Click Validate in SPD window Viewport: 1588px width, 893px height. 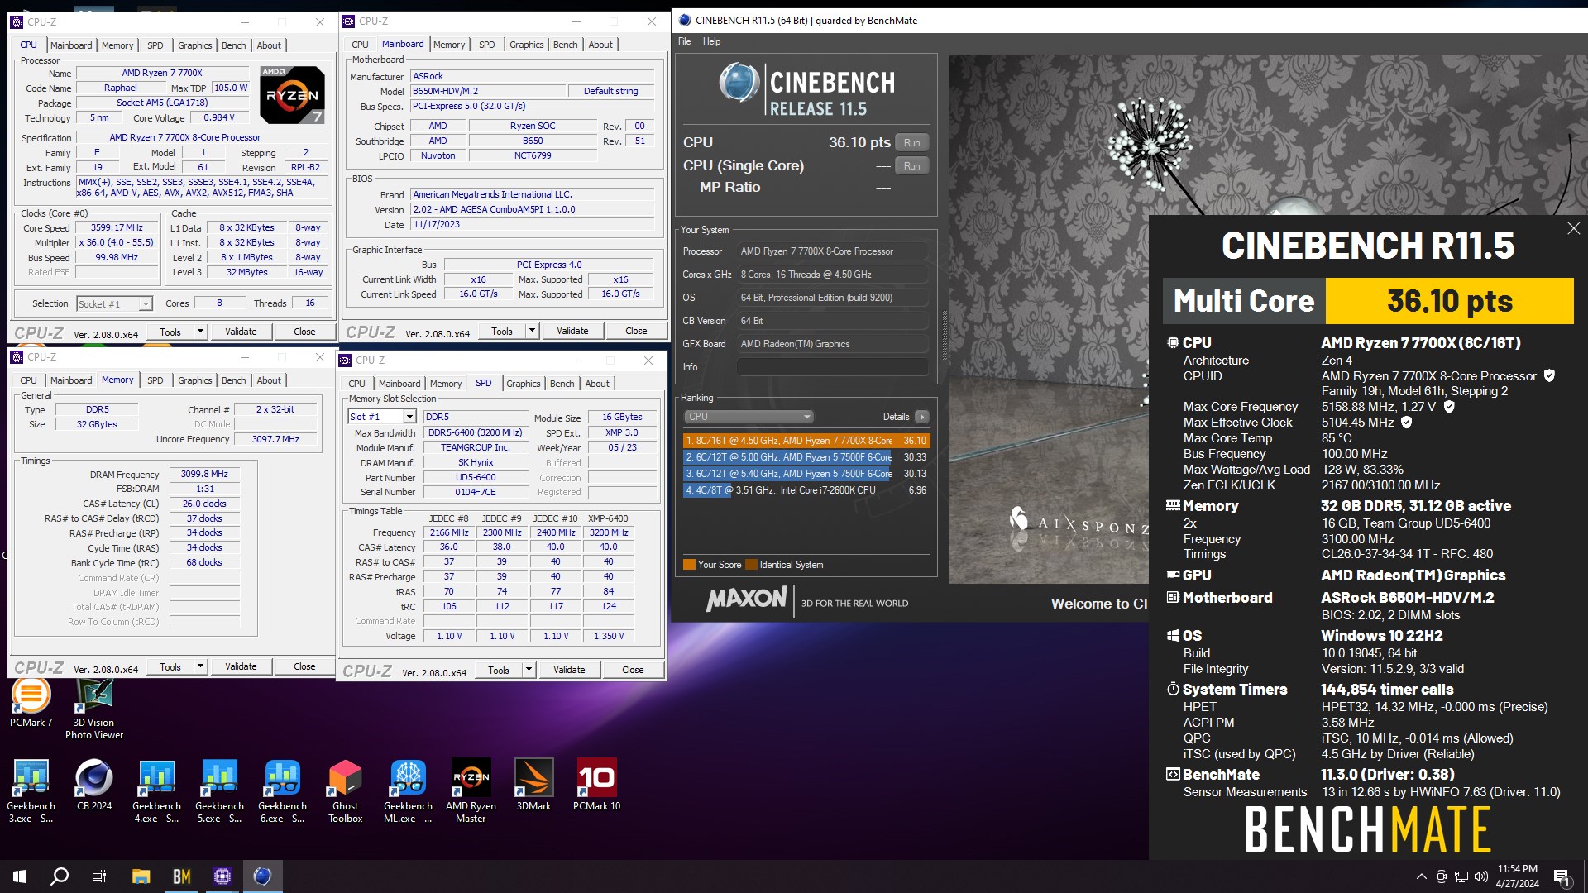point(569,670)
